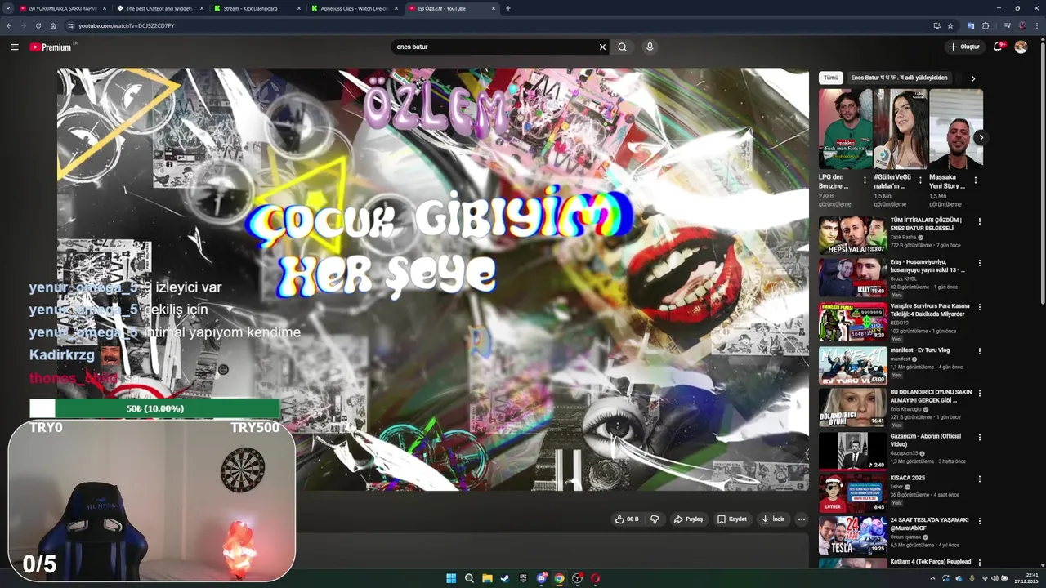Click the search magnifier button
1046x588 pixels.
point(622,47)
